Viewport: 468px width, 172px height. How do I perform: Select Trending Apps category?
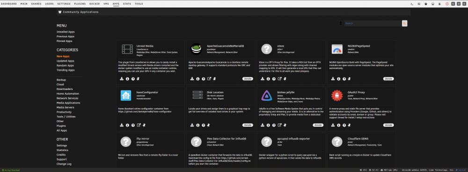pyautogui.click(x=66, y=70)
